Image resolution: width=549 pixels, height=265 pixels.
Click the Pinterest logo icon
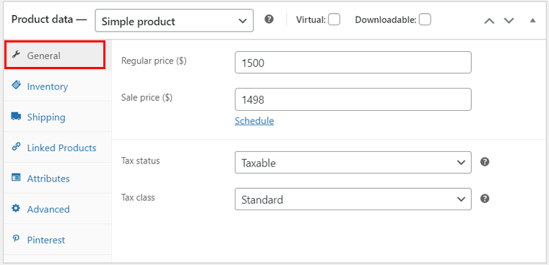coord(16,239)
